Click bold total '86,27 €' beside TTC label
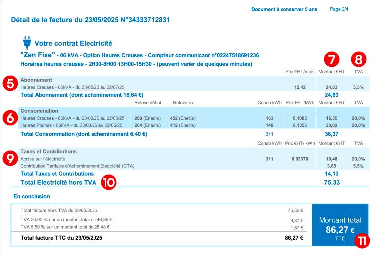Screen dimensions: 378x255 (x=294, y=238)
